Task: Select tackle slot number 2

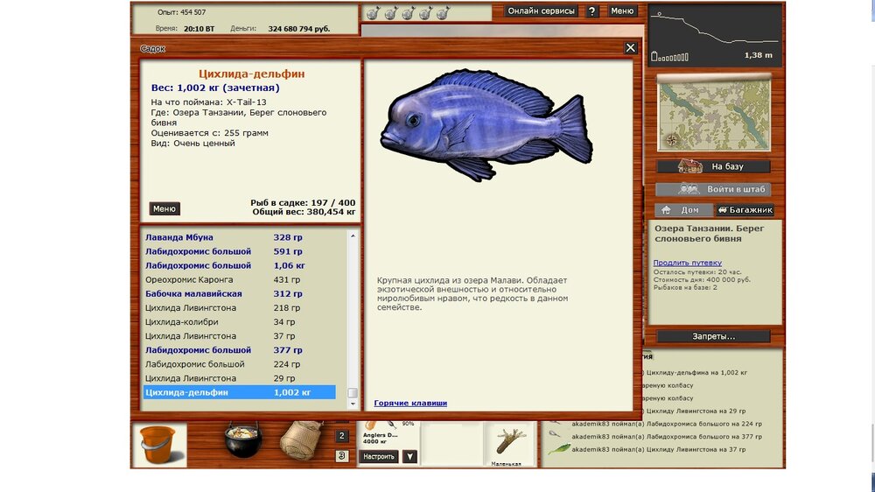Action: [342, 436]
